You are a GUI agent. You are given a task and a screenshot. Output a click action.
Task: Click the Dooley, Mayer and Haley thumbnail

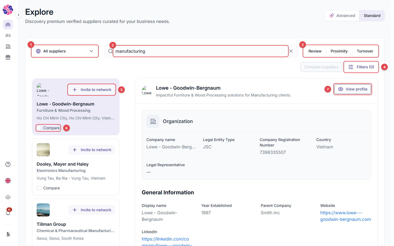tap(43, 150)
